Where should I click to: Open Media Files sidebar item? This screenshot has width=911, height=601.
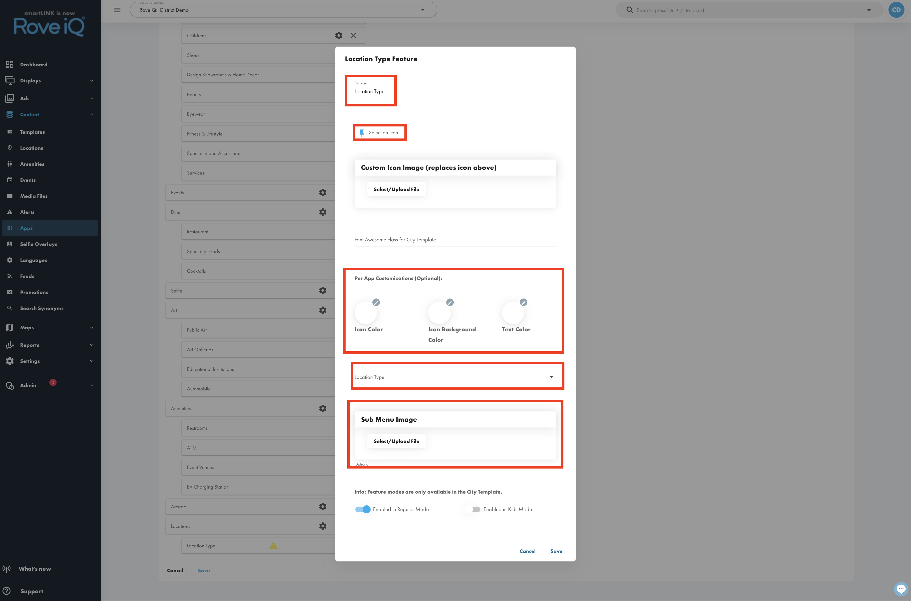click(34, 196)
